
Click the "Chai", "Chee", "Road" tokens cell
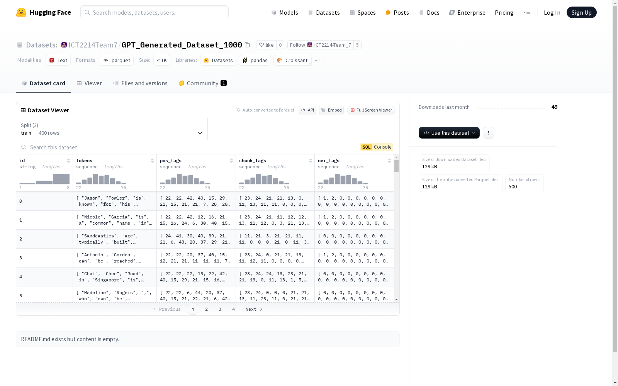tap(115, 277)
